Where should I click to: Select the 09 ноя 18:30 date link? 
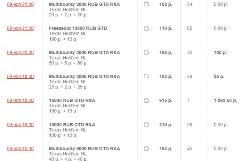pyautogui.click(x=20, y=77)
